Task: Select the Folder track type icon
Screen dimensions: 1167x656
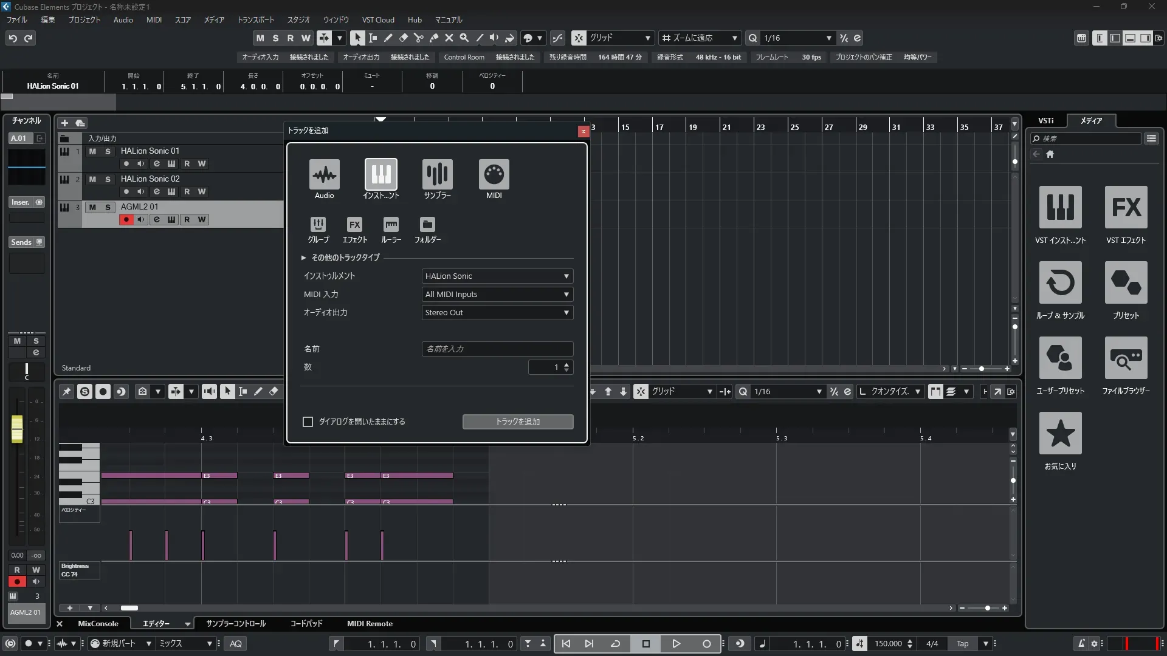Action: 427,225
